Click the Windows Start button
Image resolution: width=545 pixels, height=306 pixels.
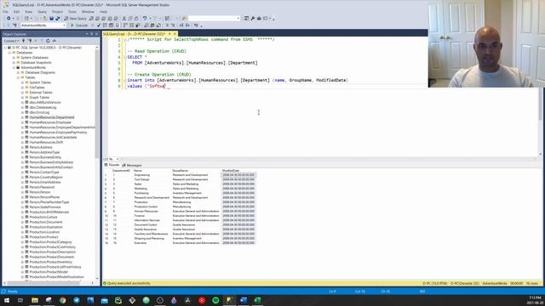pyautogui.click(x=6, y=300)
